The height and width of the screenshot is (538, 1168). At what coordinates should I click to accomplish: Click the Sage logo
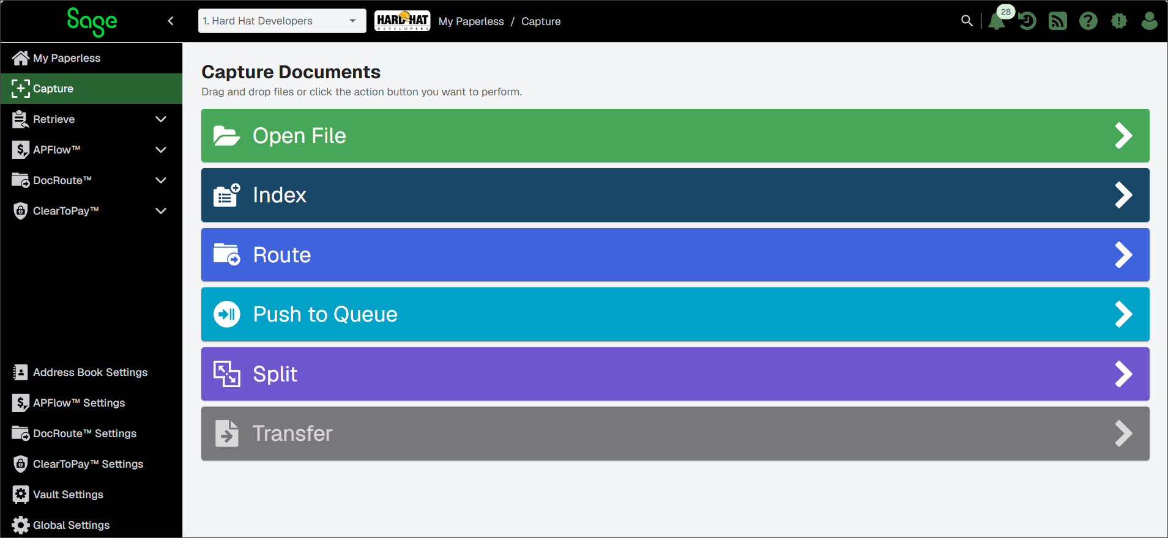coord(92,22)
